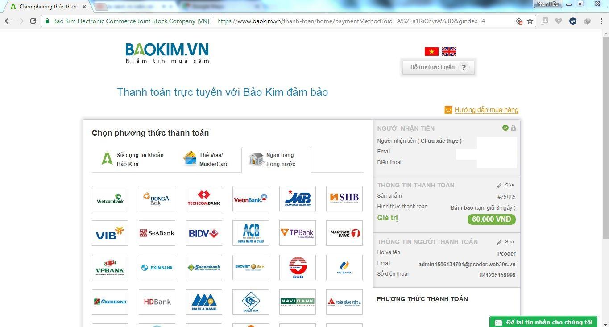
Task: Select BaoViet Bank logo
Action: [251, 267]
